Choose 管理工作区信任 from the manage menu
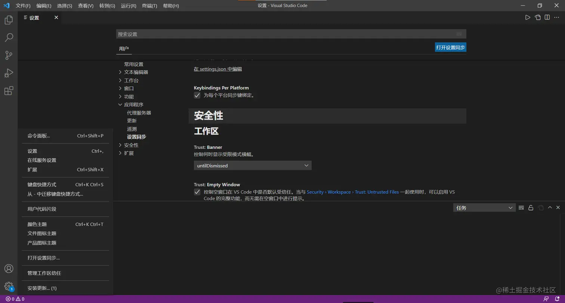 click(65, 273)
